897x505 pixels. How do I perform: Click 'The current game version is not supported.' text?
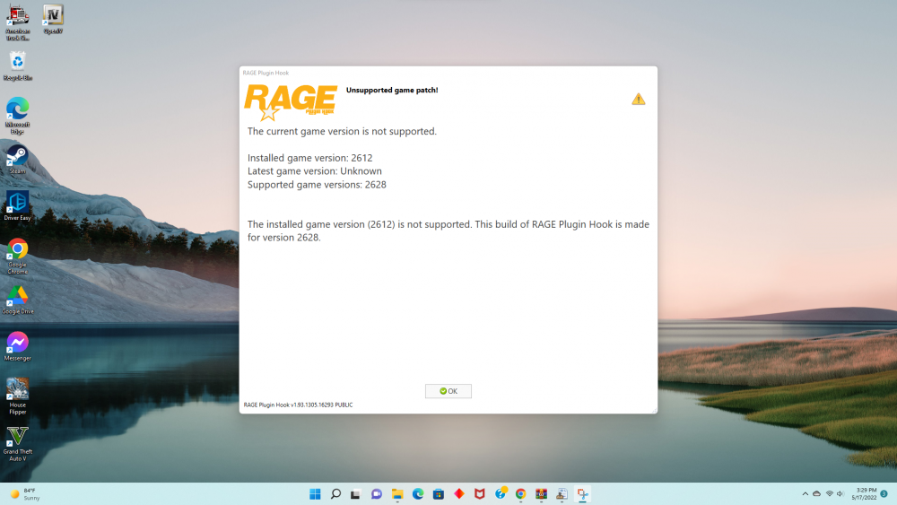coord(342,132)
